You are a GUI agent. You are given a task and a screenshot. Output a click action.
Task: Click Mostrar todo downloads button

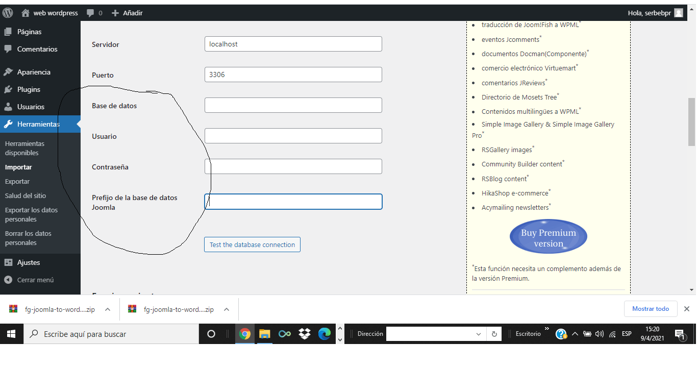[x=651, y=309]
